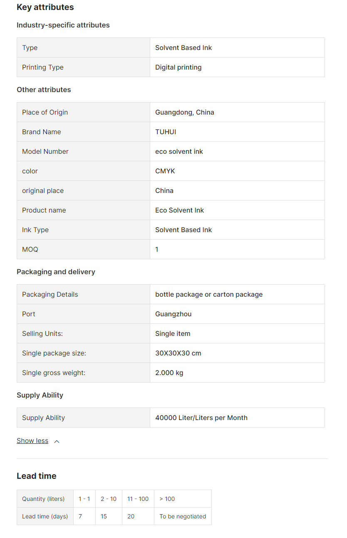
Task: Click the 30X30X30 cm package size
Action: (x=178, y=353)
